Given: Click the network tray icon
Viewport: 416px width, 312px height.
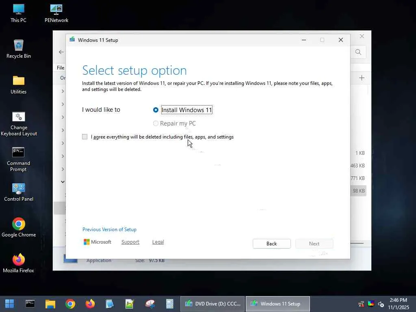Looking at the screenshot, I should pos(361,304).
